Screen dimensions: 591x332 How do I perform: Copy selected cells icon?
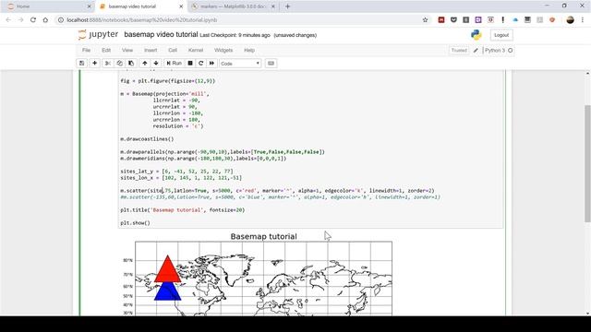coord(119,64)
